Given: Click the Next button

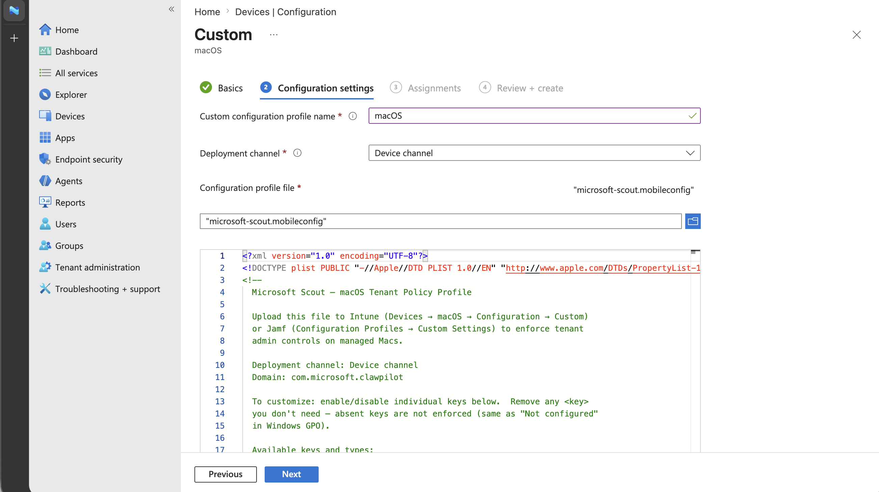Looking at the screenshot, I should (291, 474).
